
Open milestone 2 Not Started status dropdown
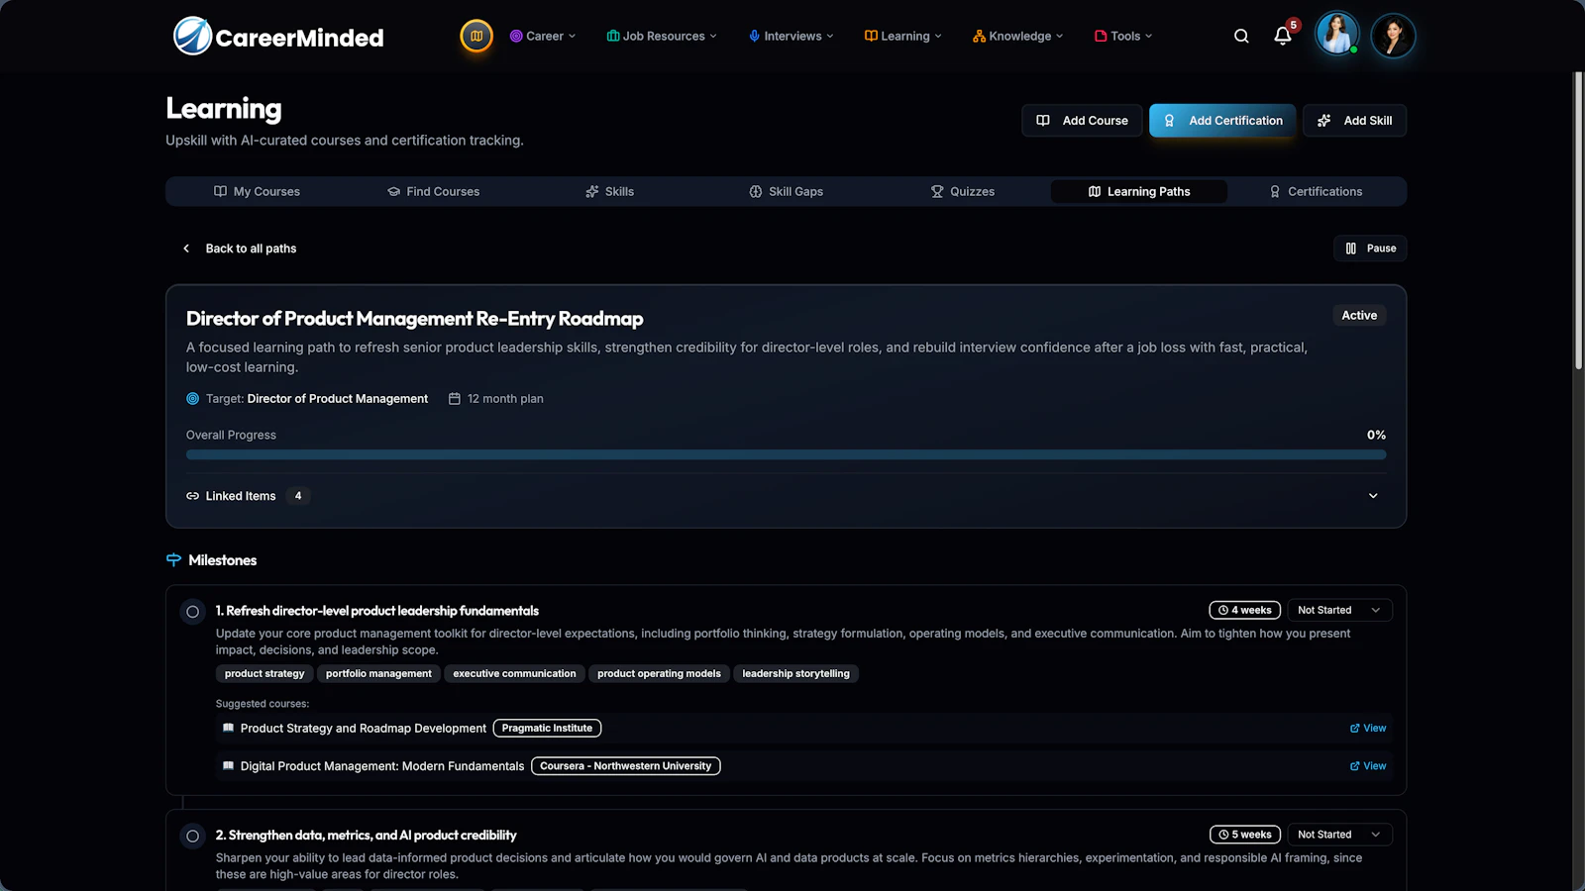(x=1339, y=835)
